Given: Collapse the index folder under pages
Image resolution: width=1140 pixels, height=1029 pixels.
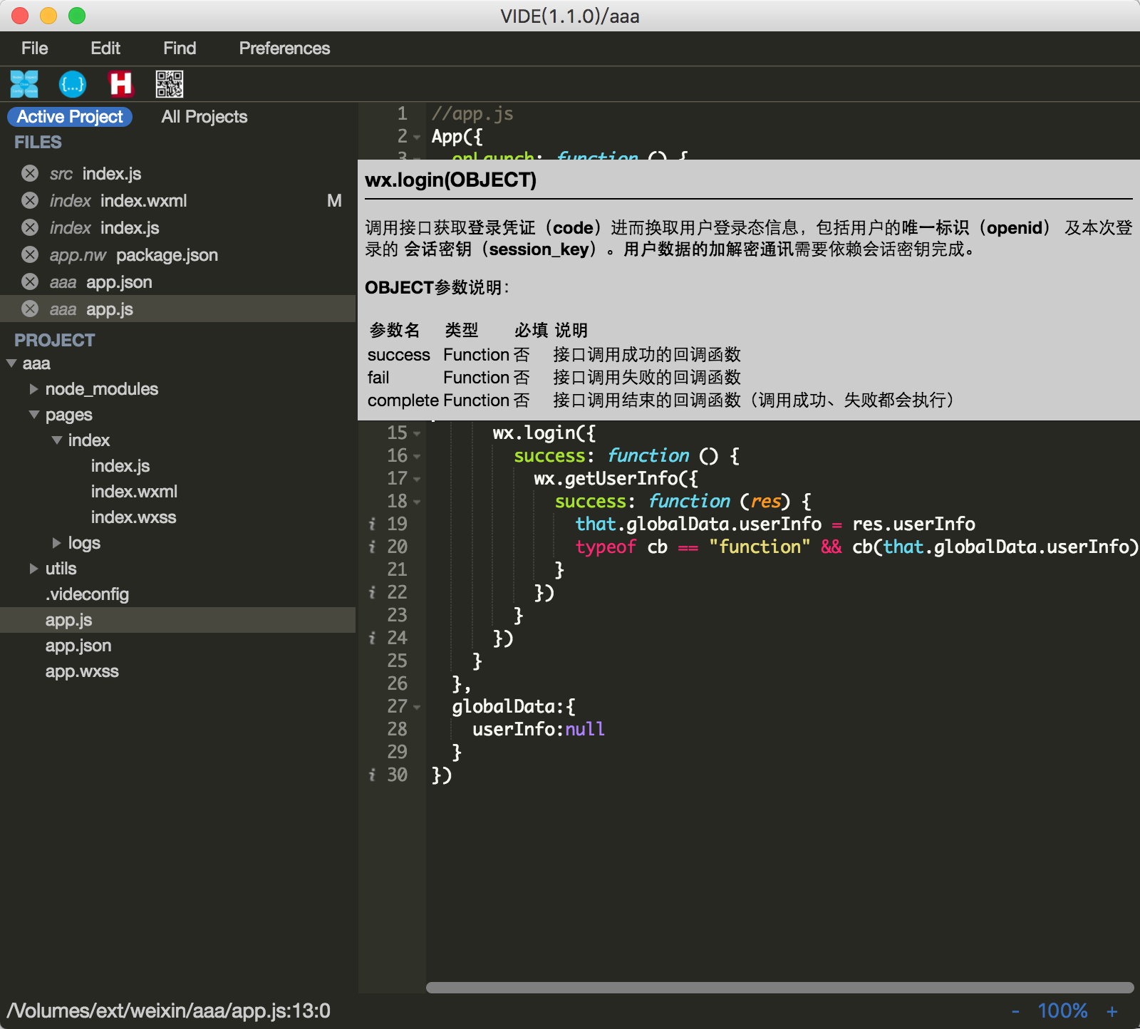Looking at the screenshot, I should pos(57,440).
